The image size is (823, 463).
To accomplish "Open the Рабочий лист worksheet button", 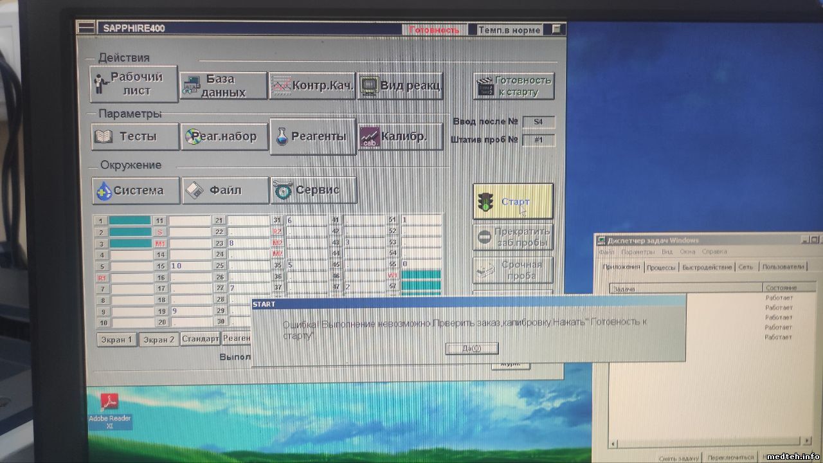I will 134,84.
